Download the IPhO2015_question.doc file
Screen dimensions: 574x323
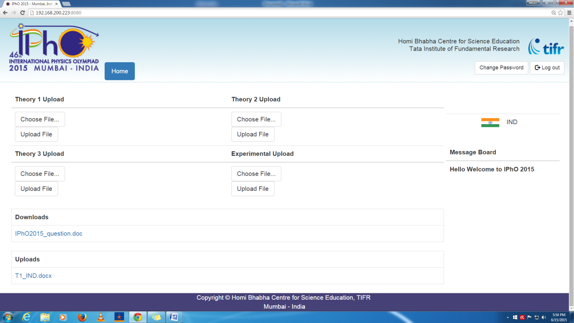click(49, 234)
